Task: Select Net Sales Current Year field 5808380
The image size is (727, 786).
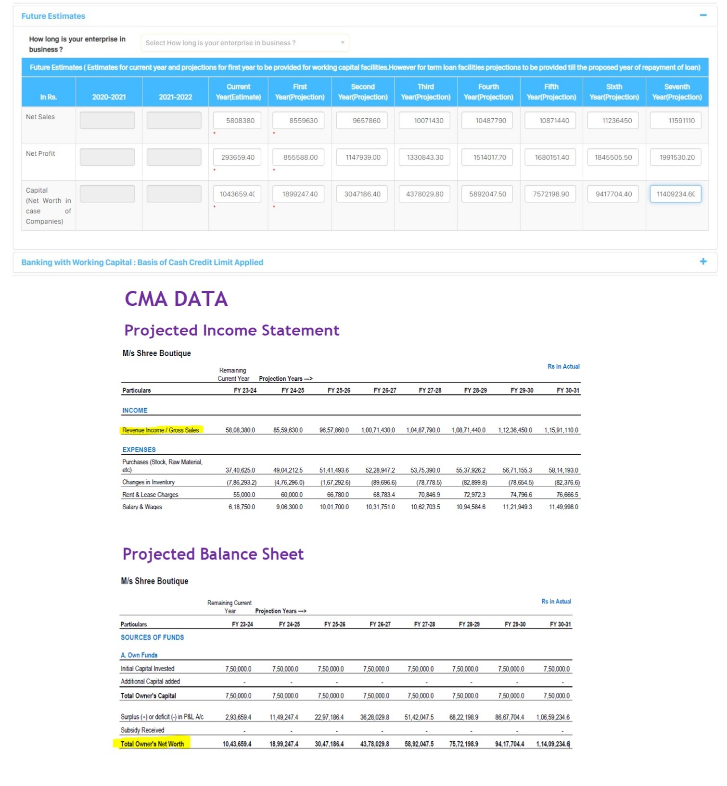Action: click(x=237, y=121)
